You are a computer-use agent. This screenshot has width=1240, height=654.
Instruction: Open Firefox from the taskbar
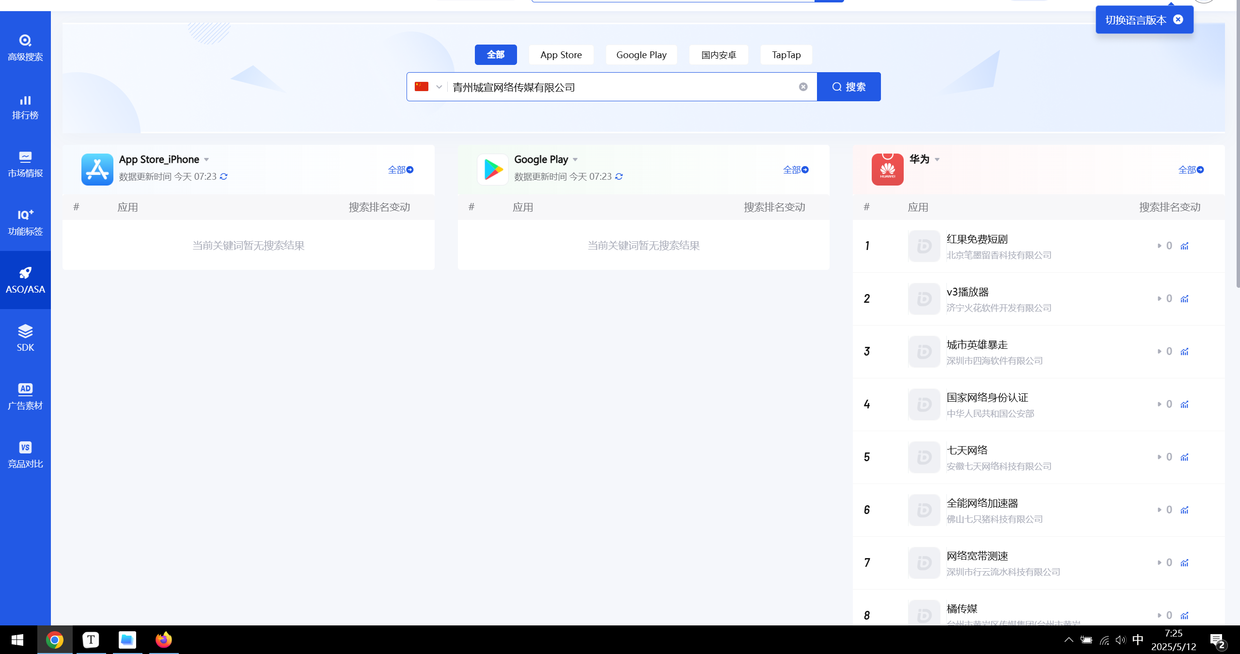(x=163, y=639)
